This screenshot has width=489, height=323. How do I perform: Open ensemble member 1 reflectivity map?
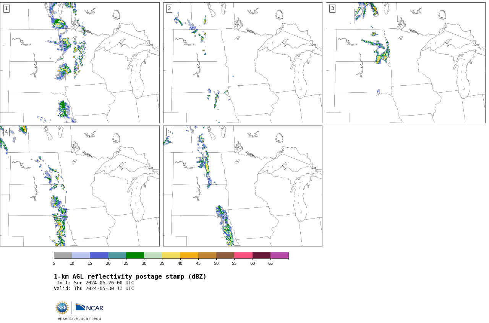click(79, 63)
